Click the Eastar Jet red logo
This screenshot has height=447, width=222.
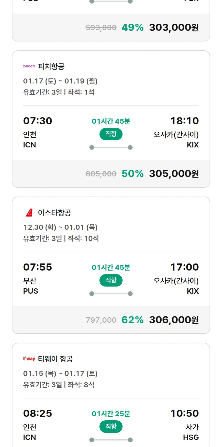click(x=29, y=213)
